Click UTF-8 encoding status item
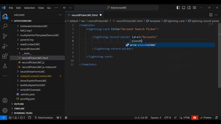The image size is (221, 124). [x=167, y=118]
